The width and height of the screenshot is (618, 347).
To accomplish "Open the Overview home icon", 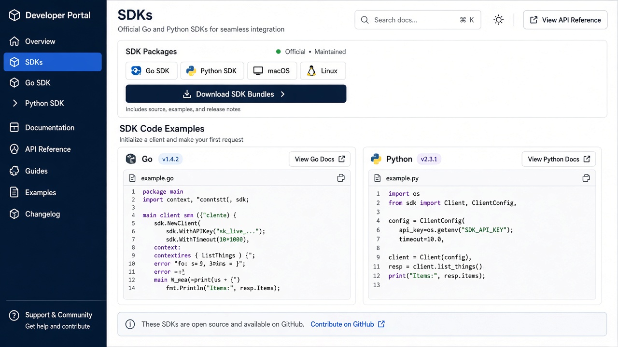I will [14, 41].
